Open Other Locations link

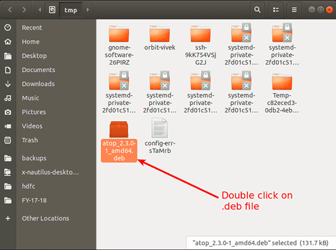click(x=45, y=218)
